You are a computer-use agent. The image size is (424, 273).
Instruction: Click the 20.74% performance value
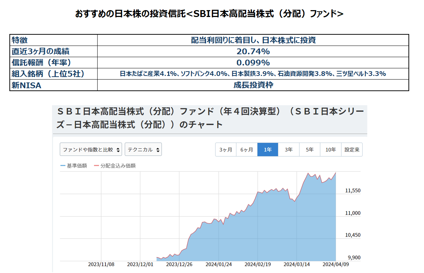pyautogui.click(x=253, y=51)
